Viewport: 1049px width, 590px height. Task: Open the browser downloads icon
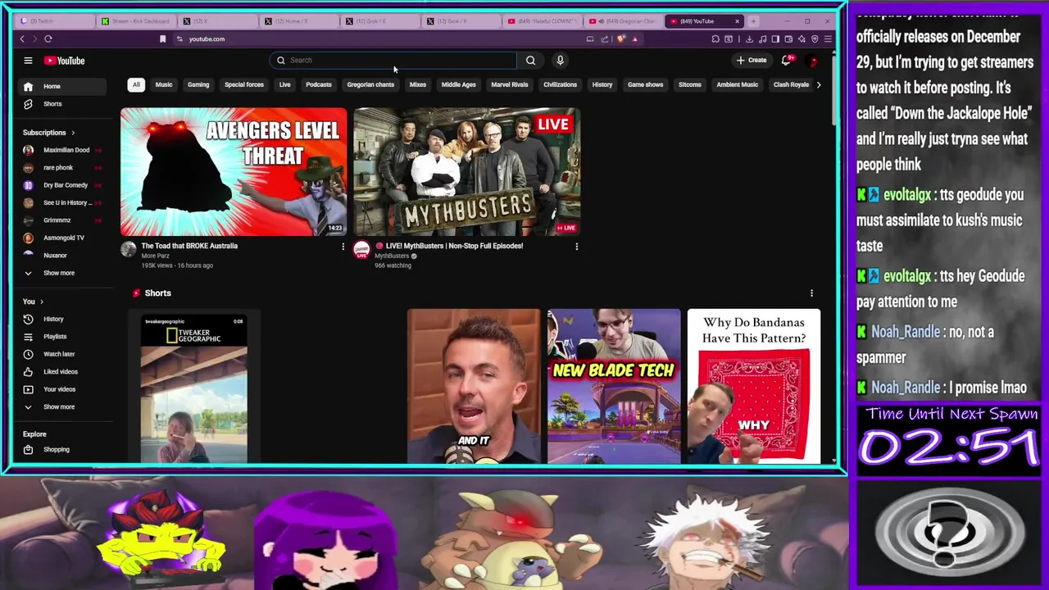coord(749,39)
